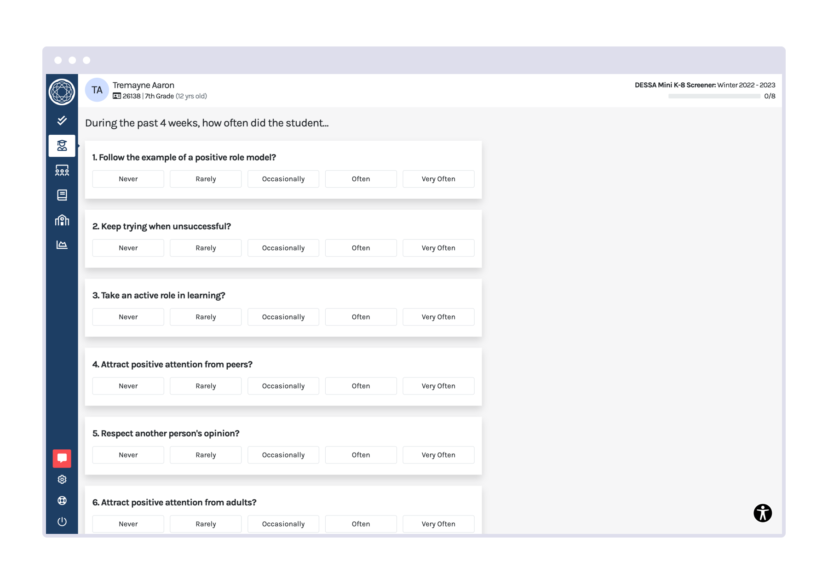Choose Occasionally for active role in learning
Screen dimensions: 828x584
click(x=283, y=317)
